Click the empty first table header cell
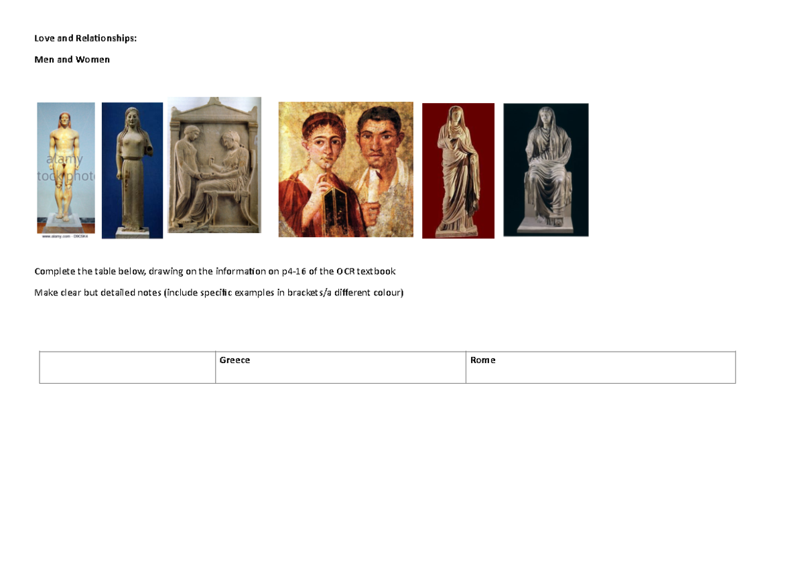Viewport: 804px width, 568px height. pyautogui.click(x=127, y=367)
